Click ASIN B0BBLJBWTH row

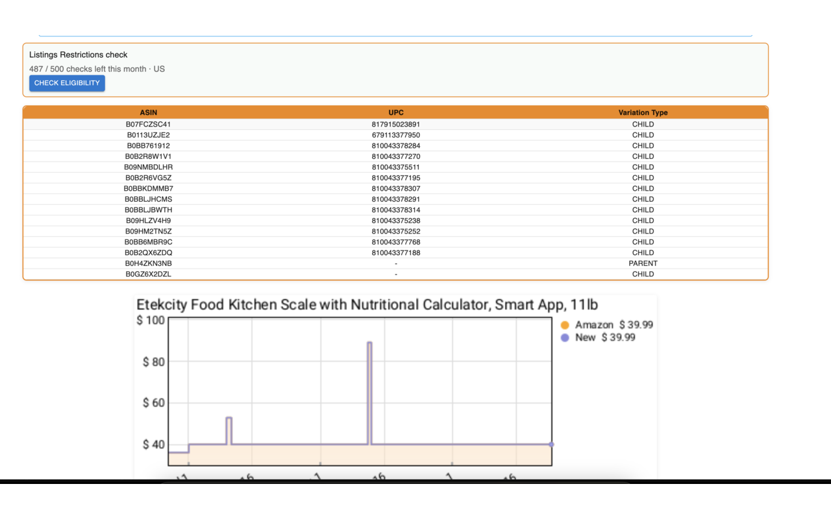coord(395,210)
